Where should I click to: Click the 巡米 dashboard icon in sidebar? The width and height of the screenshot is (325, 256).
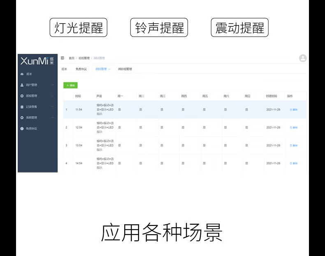(22, 74)
